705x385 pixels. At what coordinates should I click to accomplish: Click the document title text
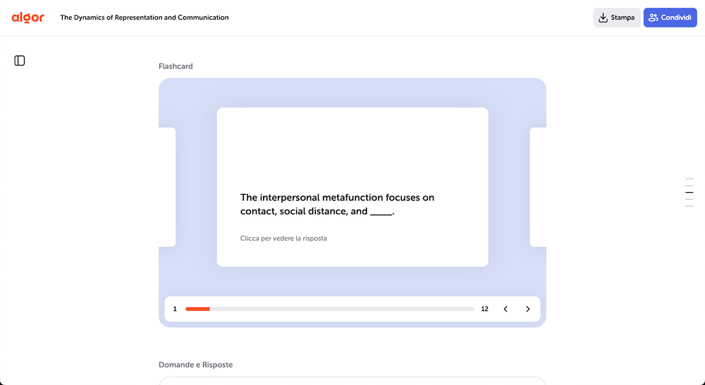point(145,18)
